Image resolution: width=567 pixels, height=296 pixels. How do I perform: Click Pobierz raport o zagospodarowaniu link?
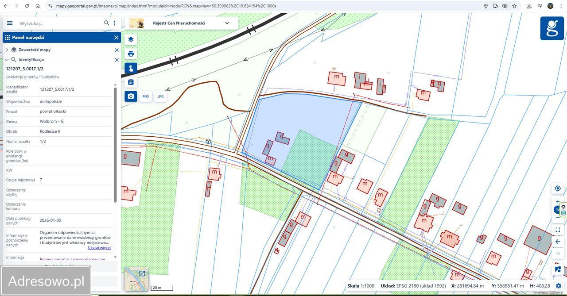tap(72, 259)
